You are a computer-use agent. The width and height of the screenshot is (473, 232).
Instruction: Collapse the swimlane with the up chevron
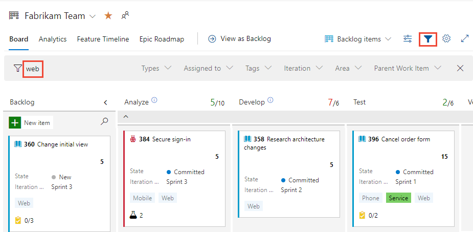(x=126, y=117)
